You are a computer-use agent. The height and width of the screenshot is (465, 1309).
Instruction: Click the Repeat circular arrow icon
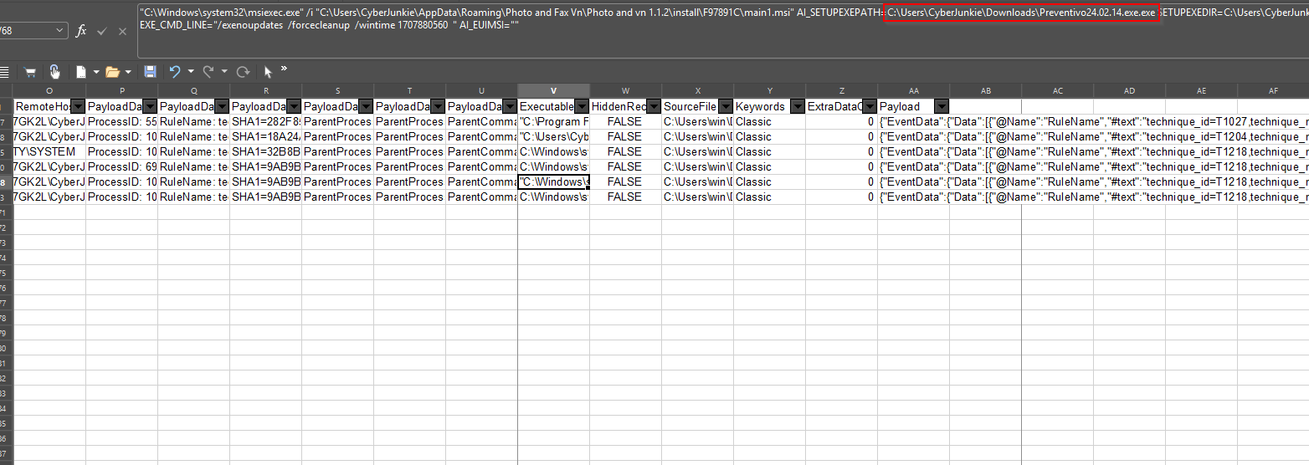[243, 72]
